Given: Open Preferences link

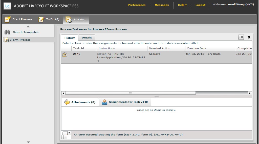Looking at the screenshot, I should 137,5.
